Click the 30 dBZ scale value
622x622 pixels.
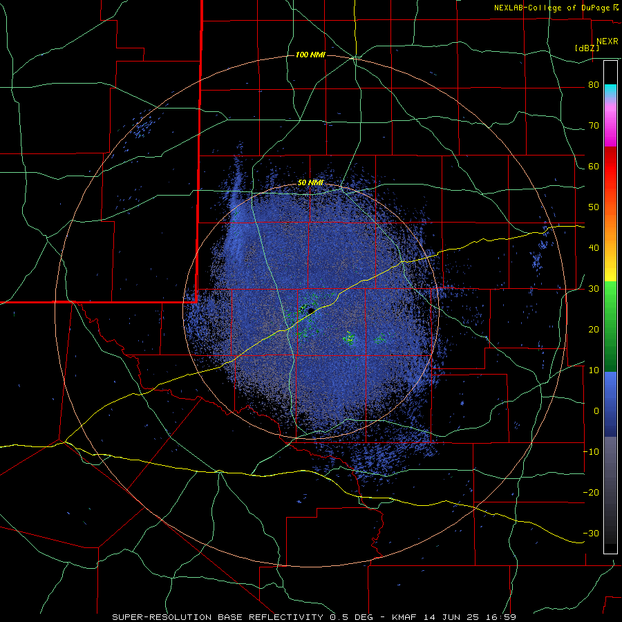pos(594,289)
